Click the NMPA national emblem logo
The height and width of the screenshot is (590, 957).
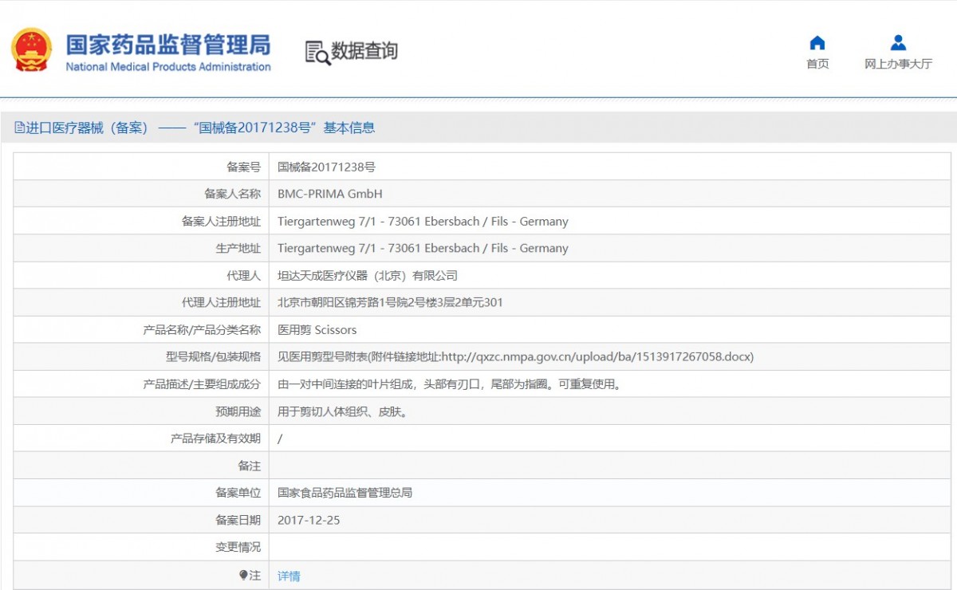pyautogui.click(x=31, y=49)
